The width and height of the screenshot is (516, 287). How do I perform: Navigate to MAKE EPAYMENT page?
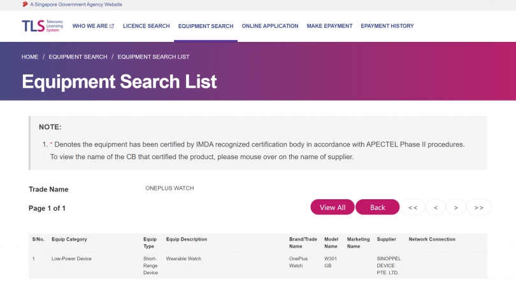[x=329, y=26]
